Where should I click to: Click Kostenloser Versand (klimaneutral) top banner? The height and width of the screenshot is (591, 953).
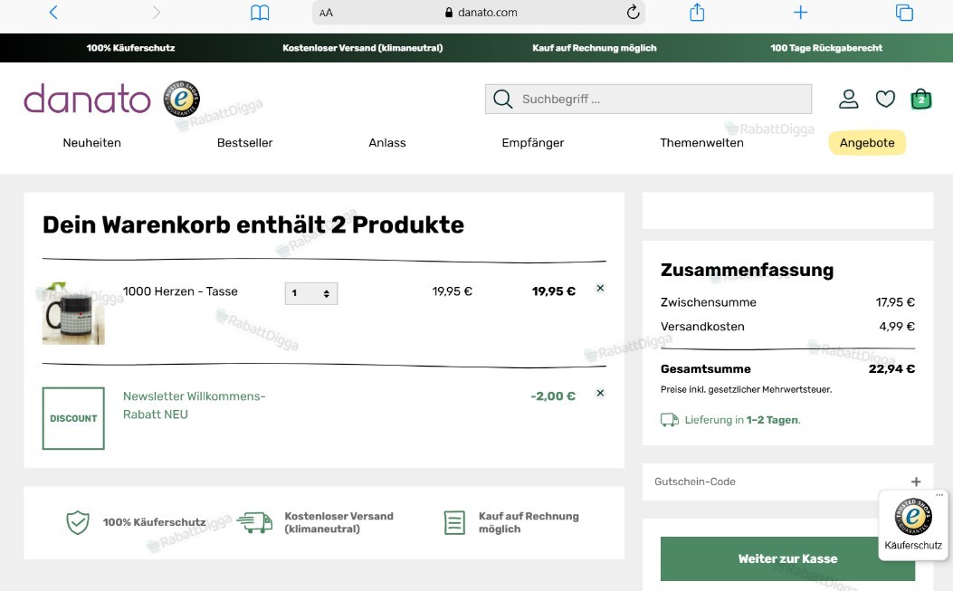363,48
